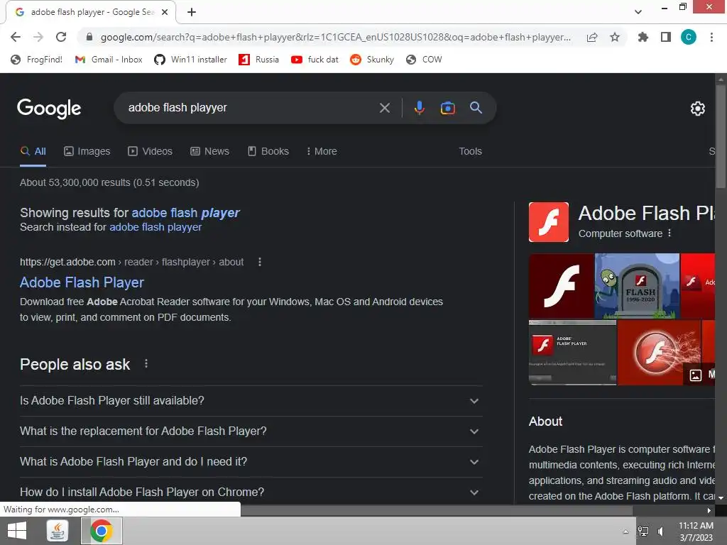
Task: Click the padlock site info icon
Action: point(89,37)
